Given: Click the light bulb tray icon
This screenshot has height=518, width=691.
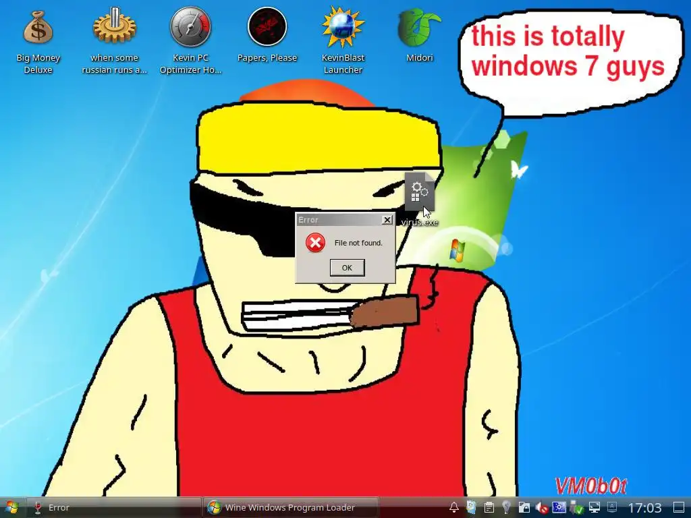Looking at the screenshot, I should [x=506, y=507].
